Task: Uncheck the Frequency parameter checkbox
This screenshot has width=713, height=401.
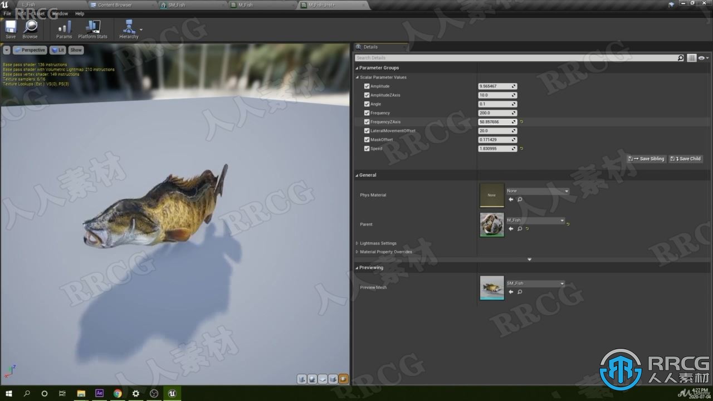Action: click(x=367, y=113)
